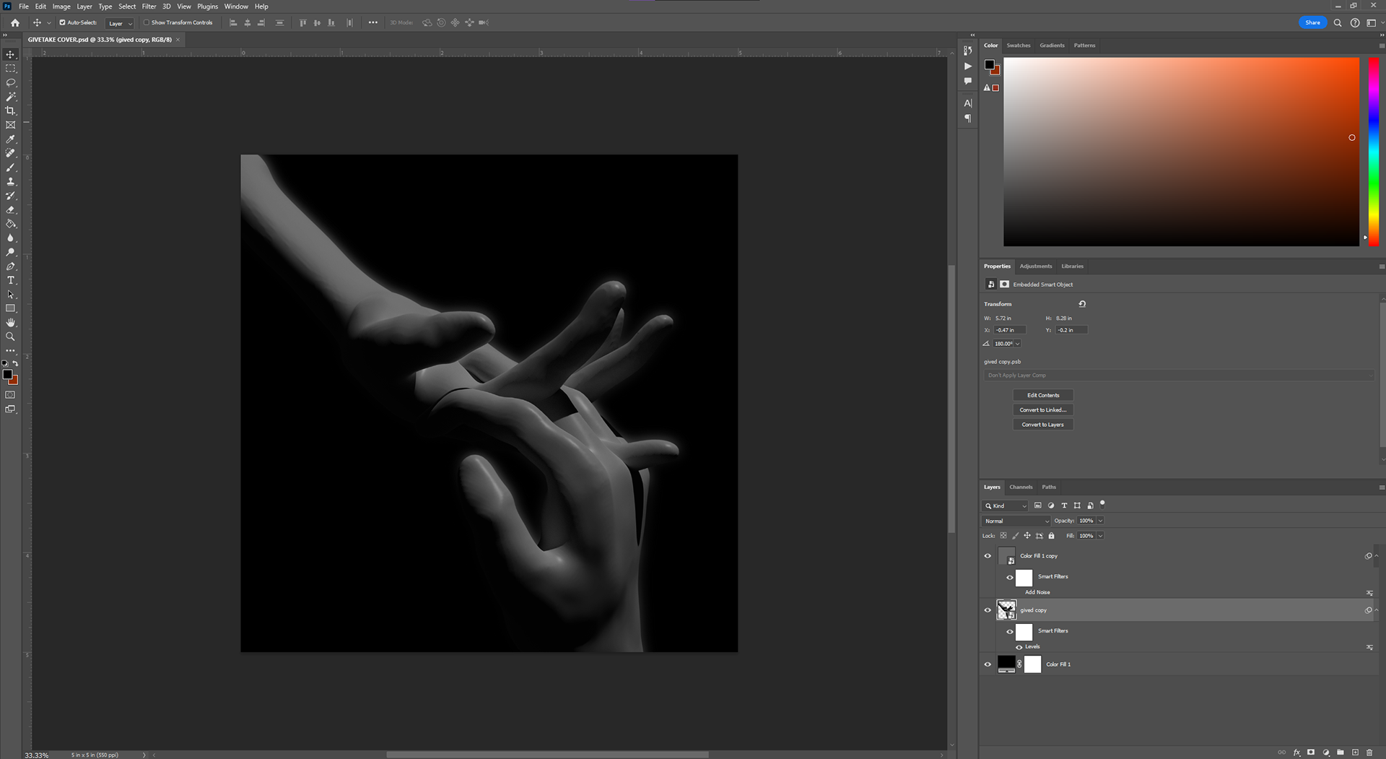
Task: Hide the gived copy layer
Action: coord(988,610)
